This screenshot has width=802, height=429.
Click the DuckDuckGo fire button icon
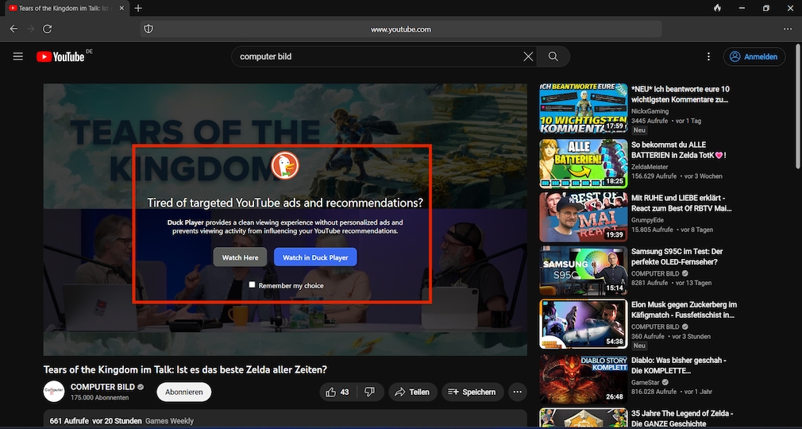[x=717, y=8]
